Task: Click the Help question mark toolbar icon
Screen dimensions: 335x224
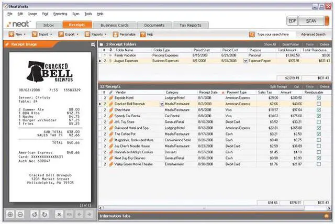Action: click(x=143, y=35)
